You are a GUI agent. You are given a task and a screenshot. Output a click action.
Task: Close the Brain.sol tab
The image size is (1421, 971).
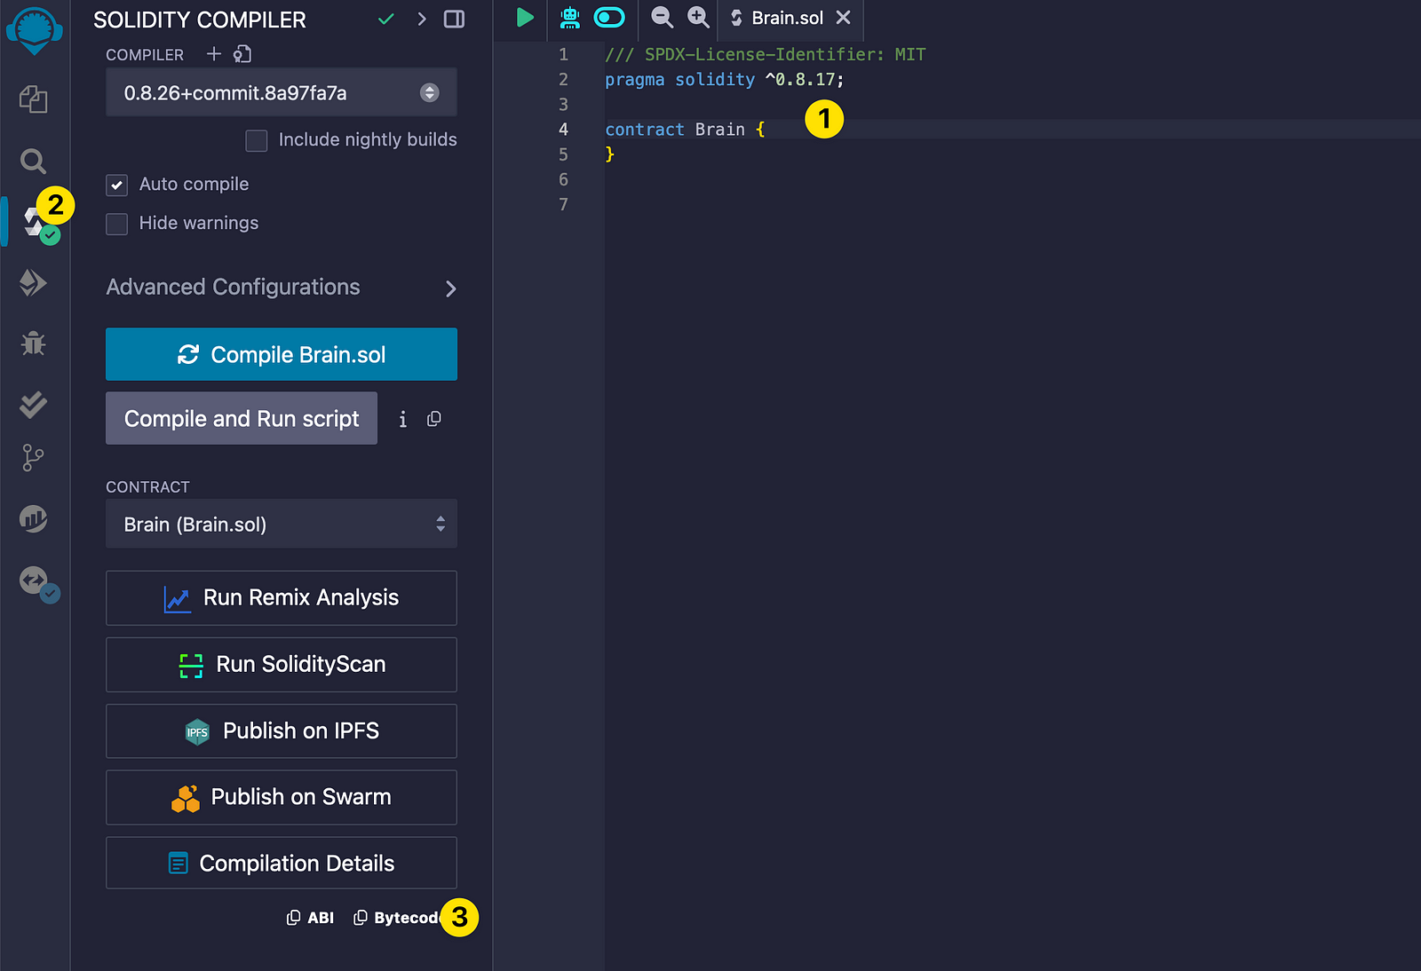click(x=843, y=18)
